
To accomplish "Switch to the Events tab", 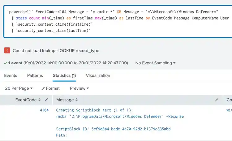I will tap(11, 75).
